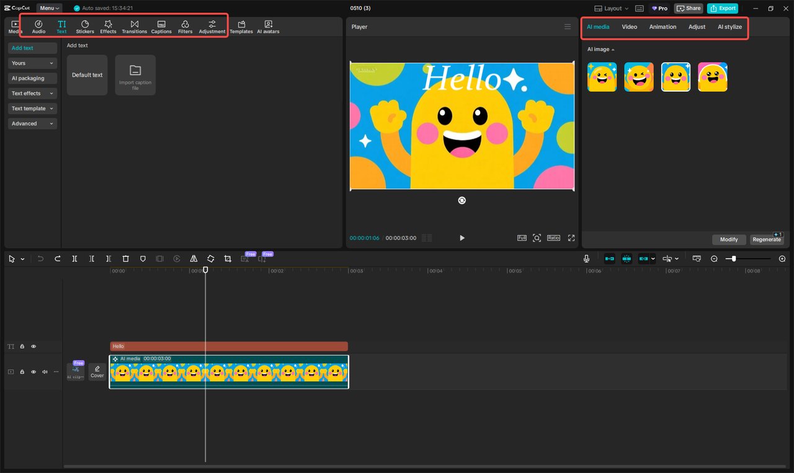This screenshot has height=473, width=794.
Task: Open the Menu dropdown in title bar
Action: (50, 8)
